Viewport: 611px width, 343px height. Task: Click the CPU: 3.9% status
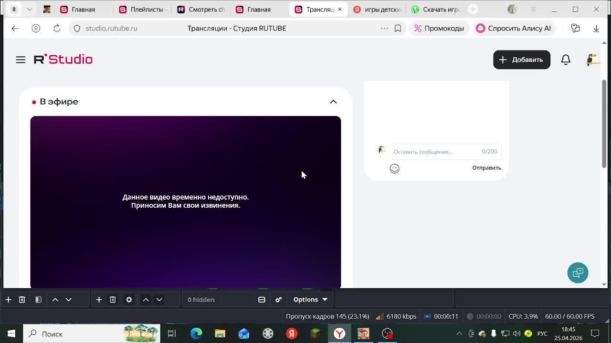tap(523, 316)
